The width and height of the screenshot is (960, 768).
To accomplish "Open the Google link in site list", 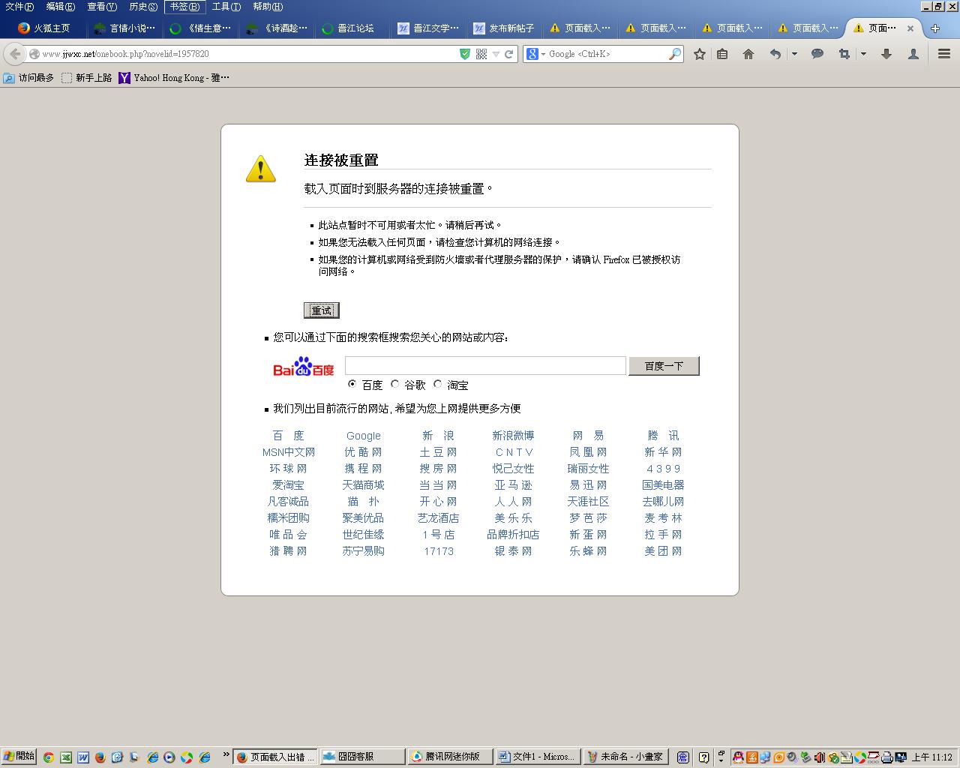I will click(364, 436).
